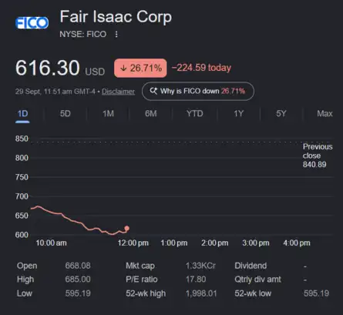Viewport: 343px width, 315px height.
Task: Click the Previous close 840.89 label
Action: pyautogui.click(x=318, y=156)
